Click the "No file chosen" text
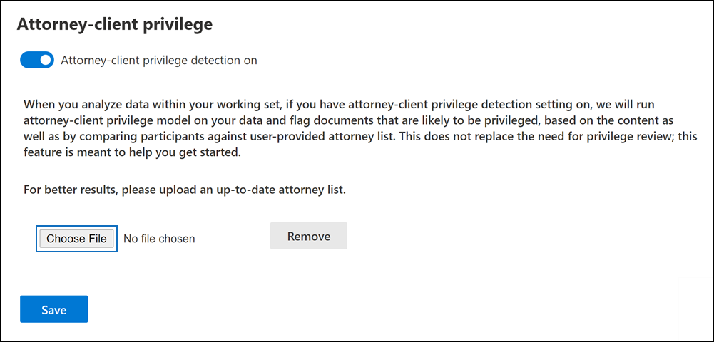The width and height of the screenshot is (714, 342). [x=159, y=239]
